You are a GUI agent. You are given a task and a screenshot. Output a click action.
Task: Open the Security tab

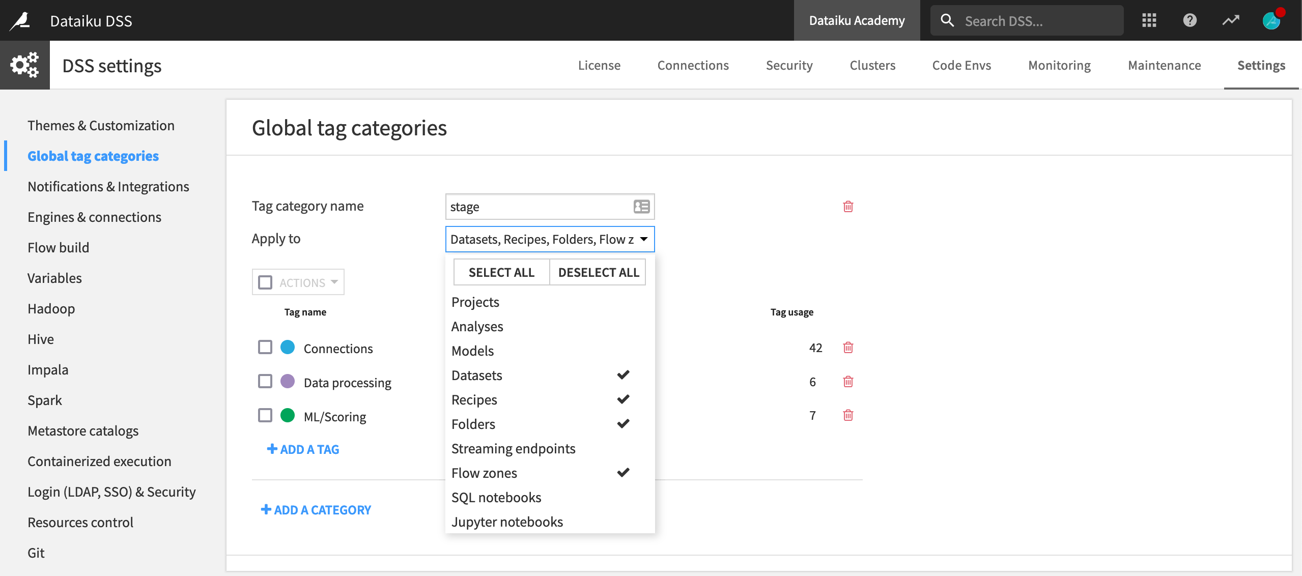click(789, 65)
